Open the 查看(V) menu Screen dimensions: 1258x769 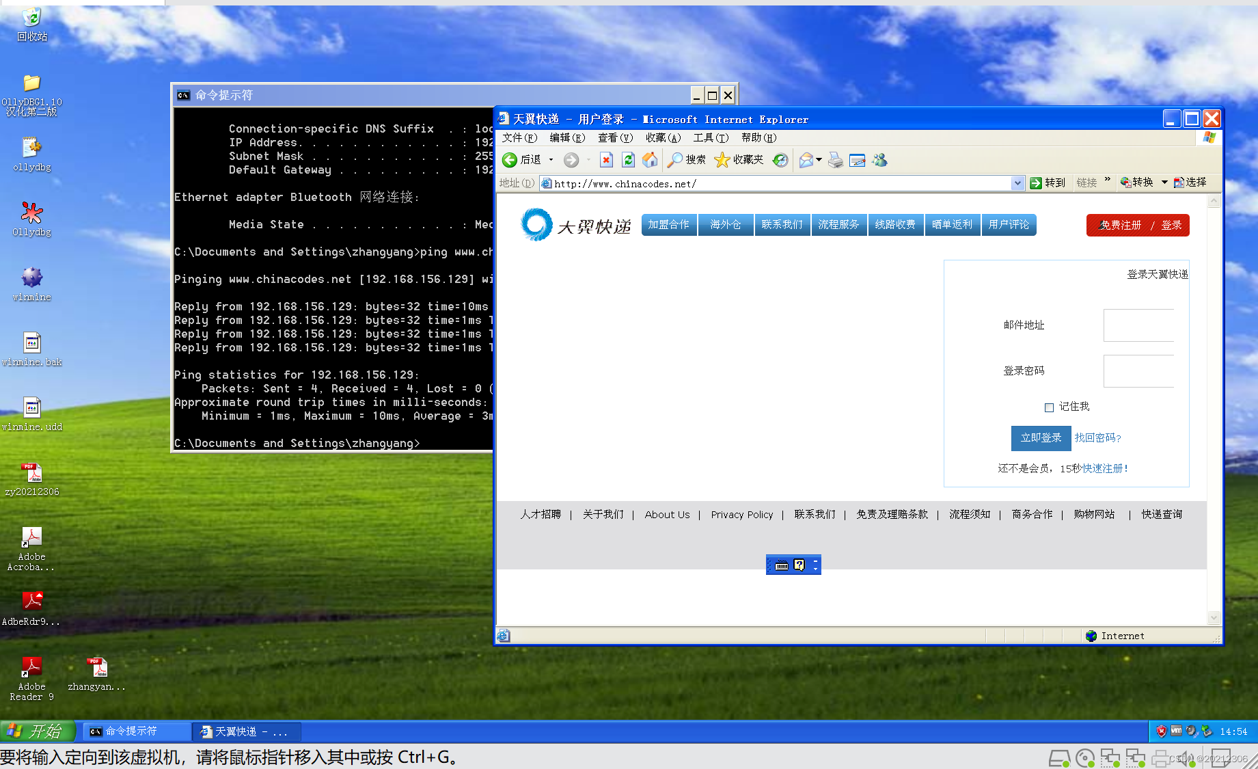[x=614, y=138]
